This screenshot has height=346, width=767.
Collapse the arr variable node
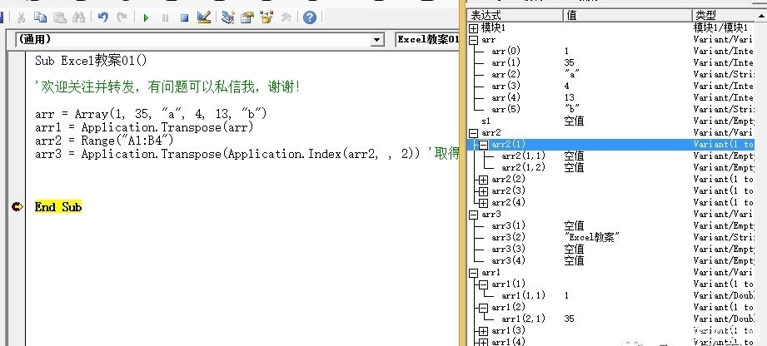point(473,41)
